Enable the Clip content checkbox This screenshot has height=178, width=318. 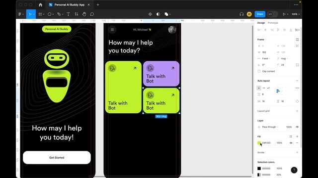(259, 71)
